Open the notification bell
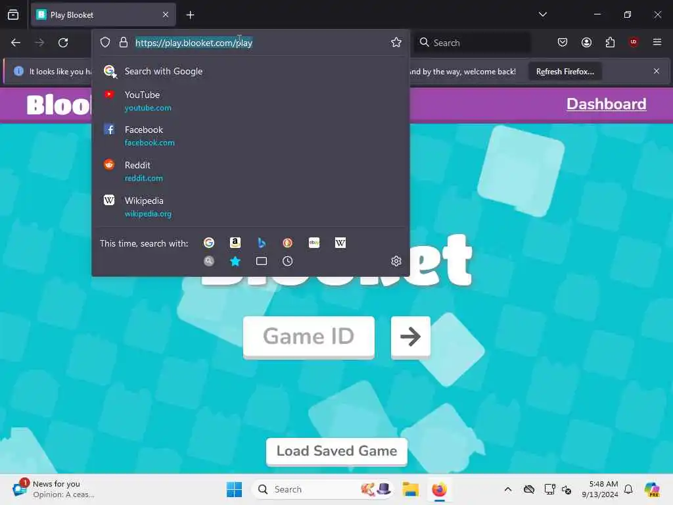 click(x=628, y=489)
